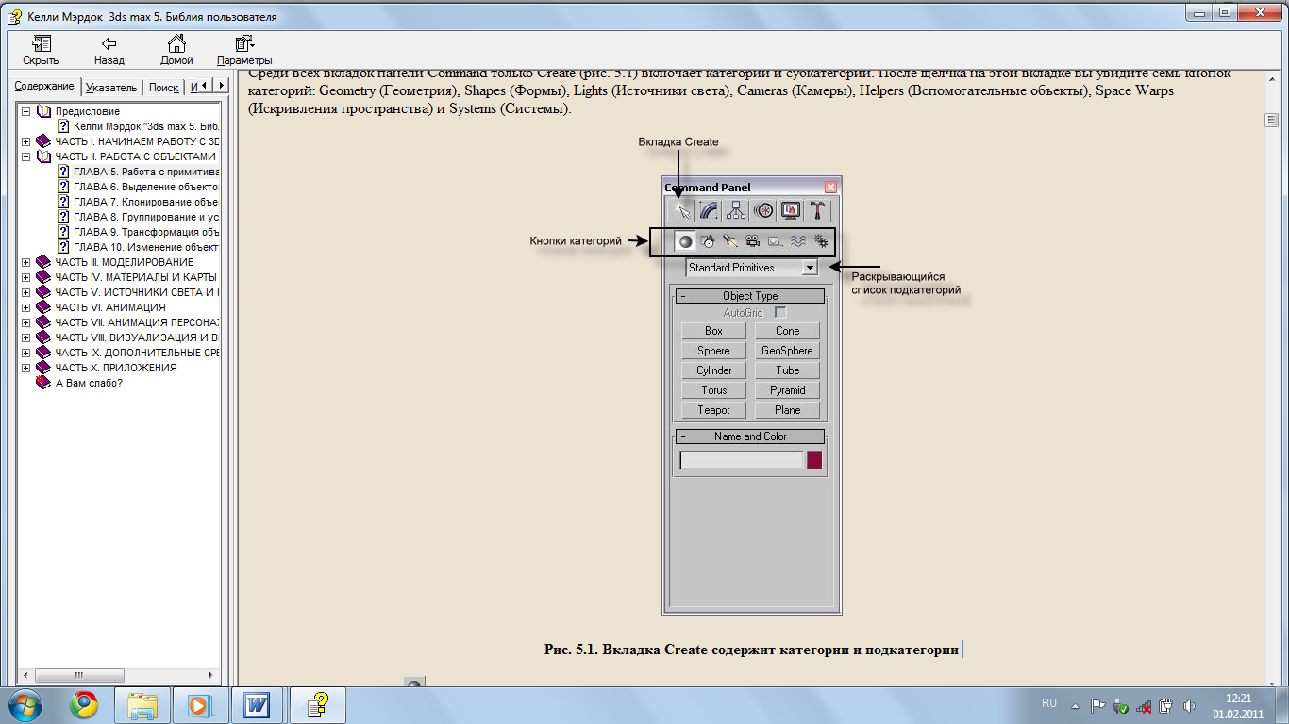The width and height of the screenshot is (1289, 724).
Task: Open ГЛАВА 7. Клонирование topic
Action: pos(145,202)
